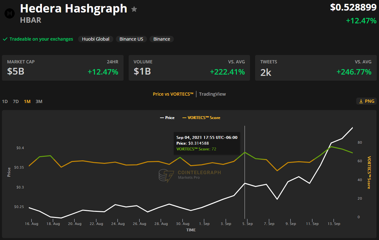Click the Hedera Hashgraph logo icon

(x=10, y=13)
